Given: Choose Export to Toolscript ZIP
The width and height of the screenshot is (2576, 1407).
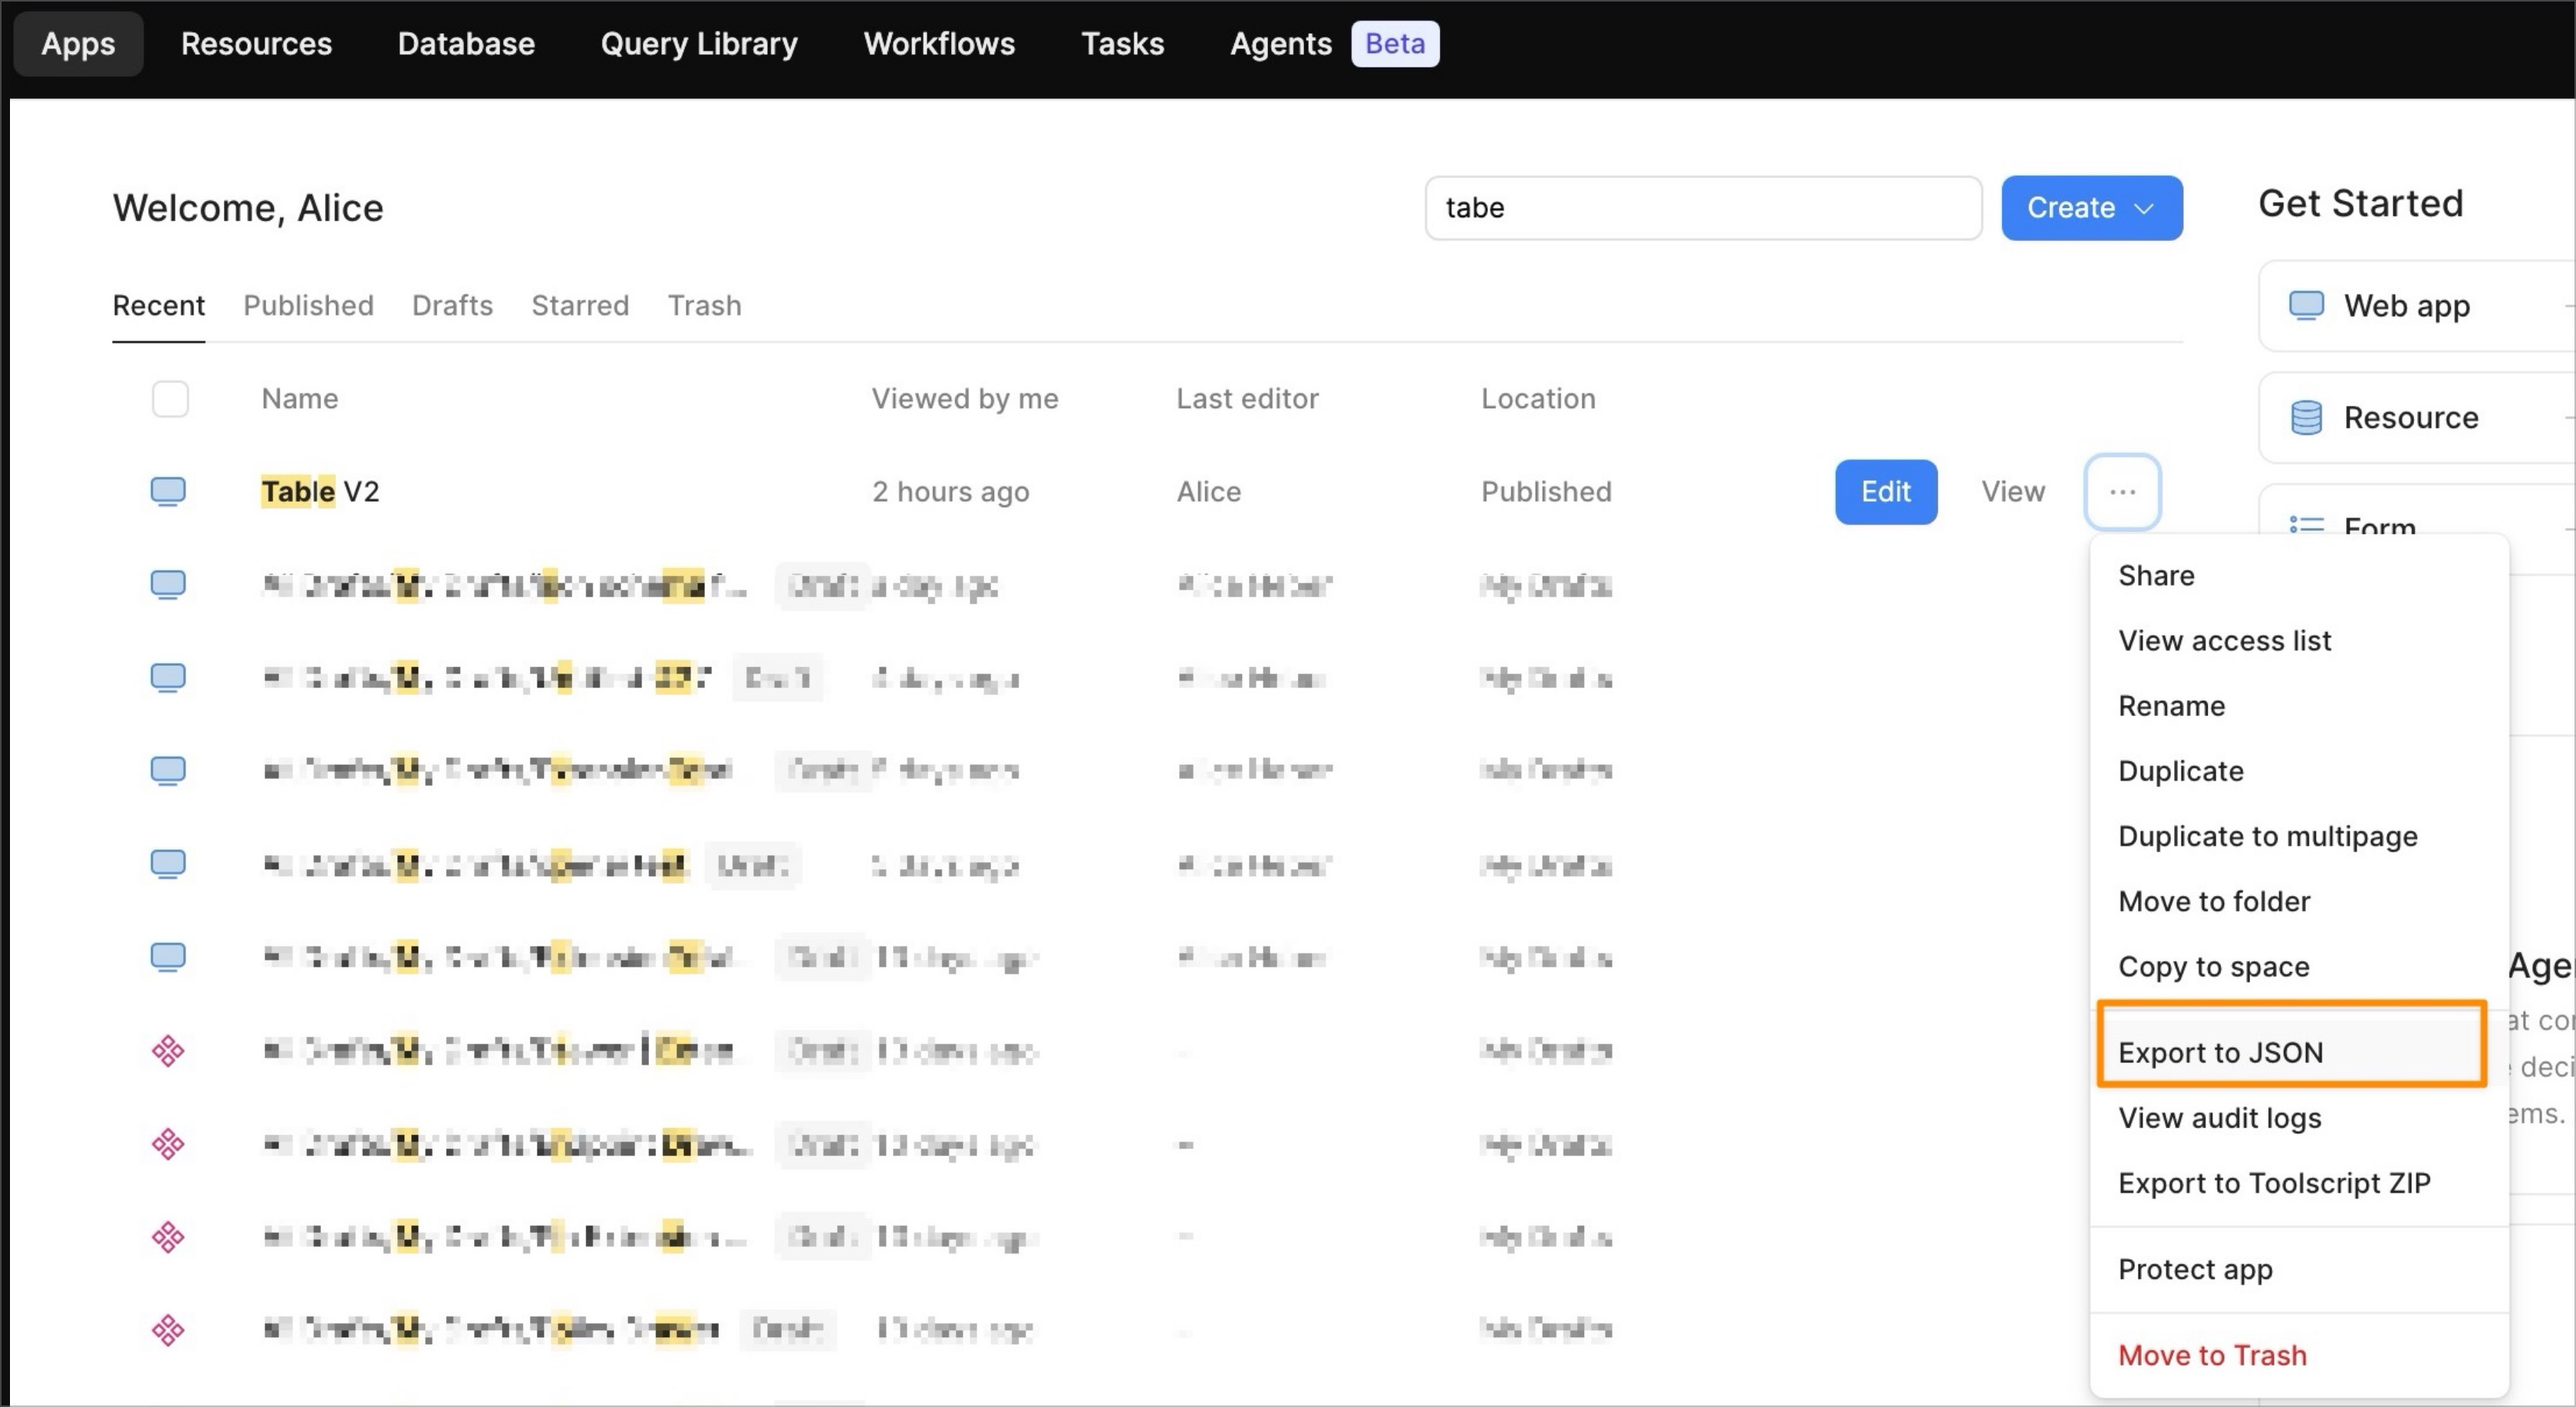Looking at the screenshot, I should 2298,1183.
